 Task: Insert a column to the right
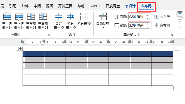(43, 21)
